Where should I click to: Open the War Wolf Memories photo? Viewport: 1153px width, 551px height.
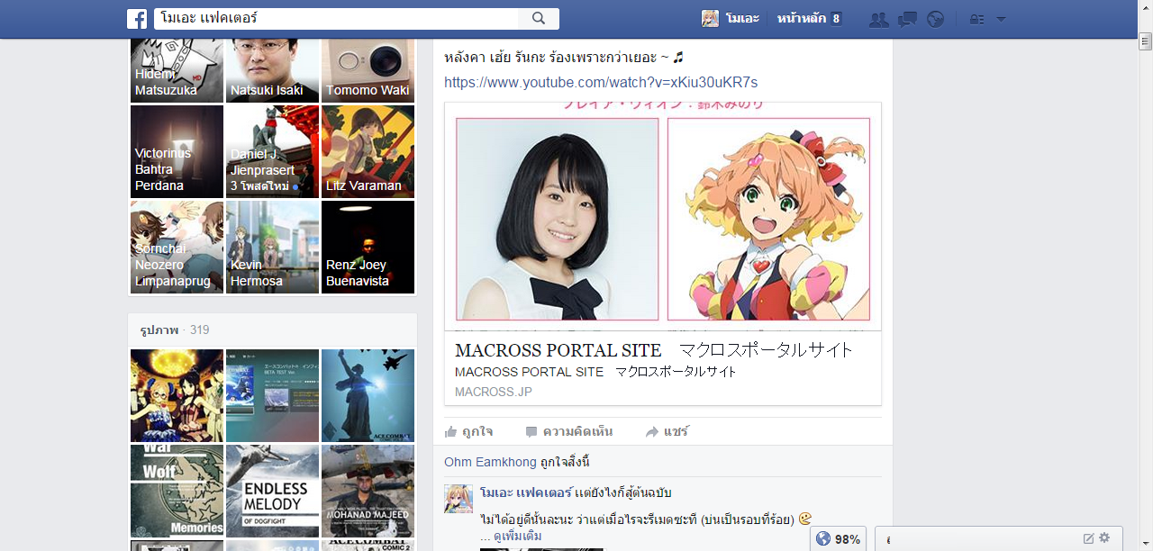pos(177,491)
